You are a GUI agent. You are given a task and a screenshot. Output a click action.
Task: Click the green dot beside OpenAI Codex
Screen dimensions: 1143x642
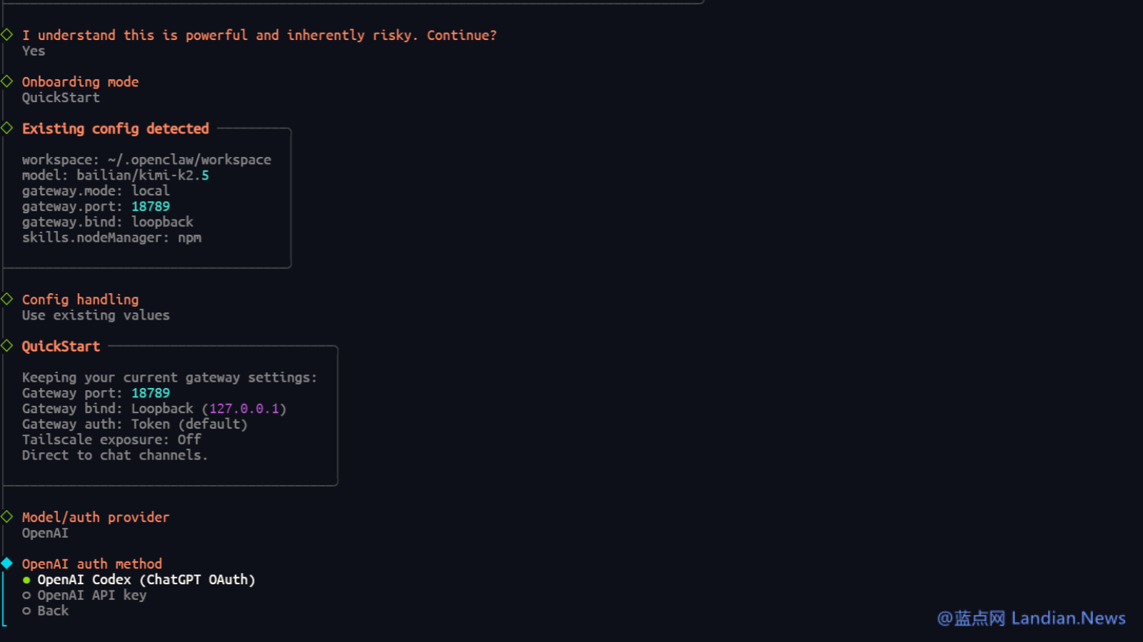26,579
